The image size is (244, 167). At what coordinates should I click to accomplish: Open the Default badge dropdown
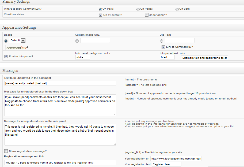[23, 41]
